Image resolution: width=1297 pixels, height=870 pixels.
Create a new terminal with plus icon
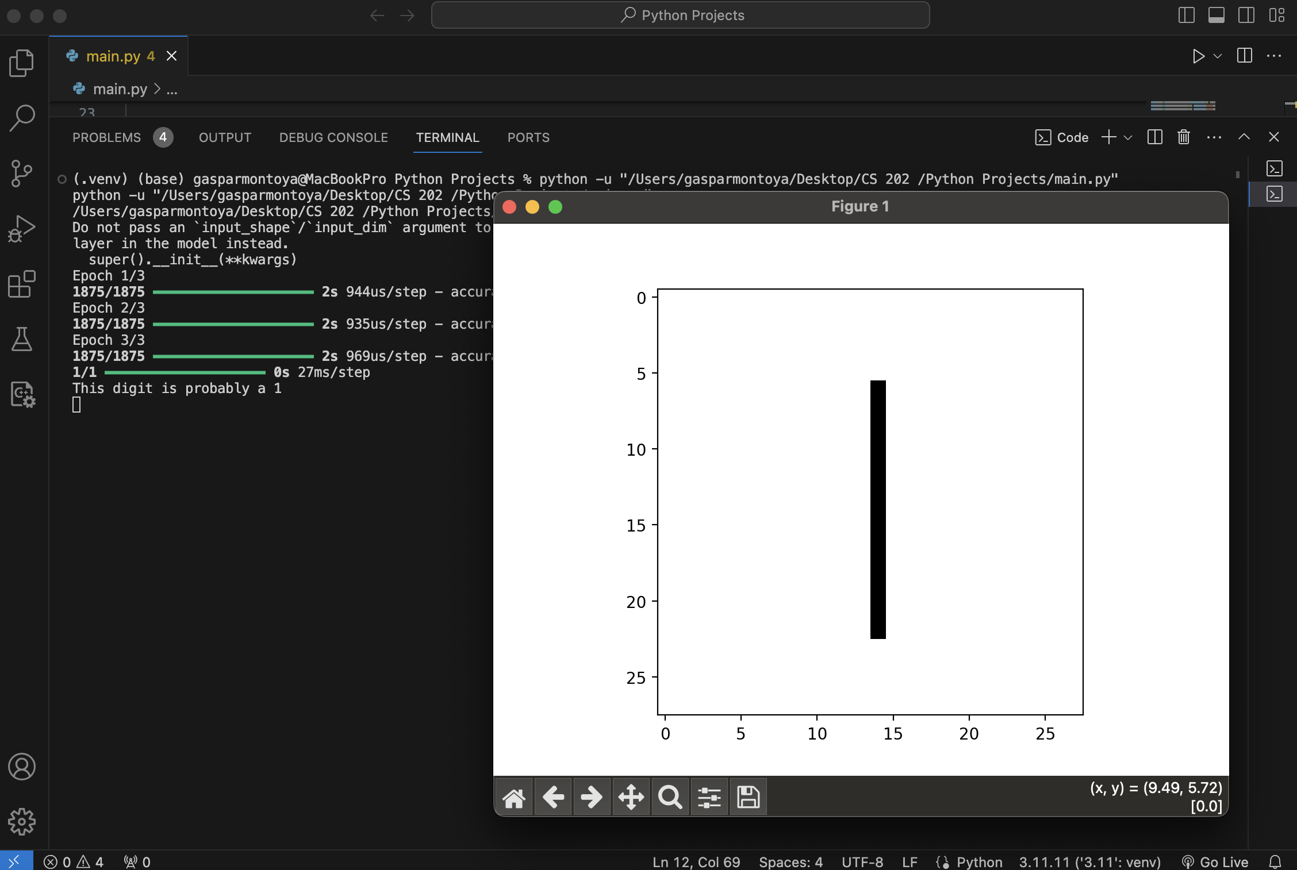point(1109,137)
